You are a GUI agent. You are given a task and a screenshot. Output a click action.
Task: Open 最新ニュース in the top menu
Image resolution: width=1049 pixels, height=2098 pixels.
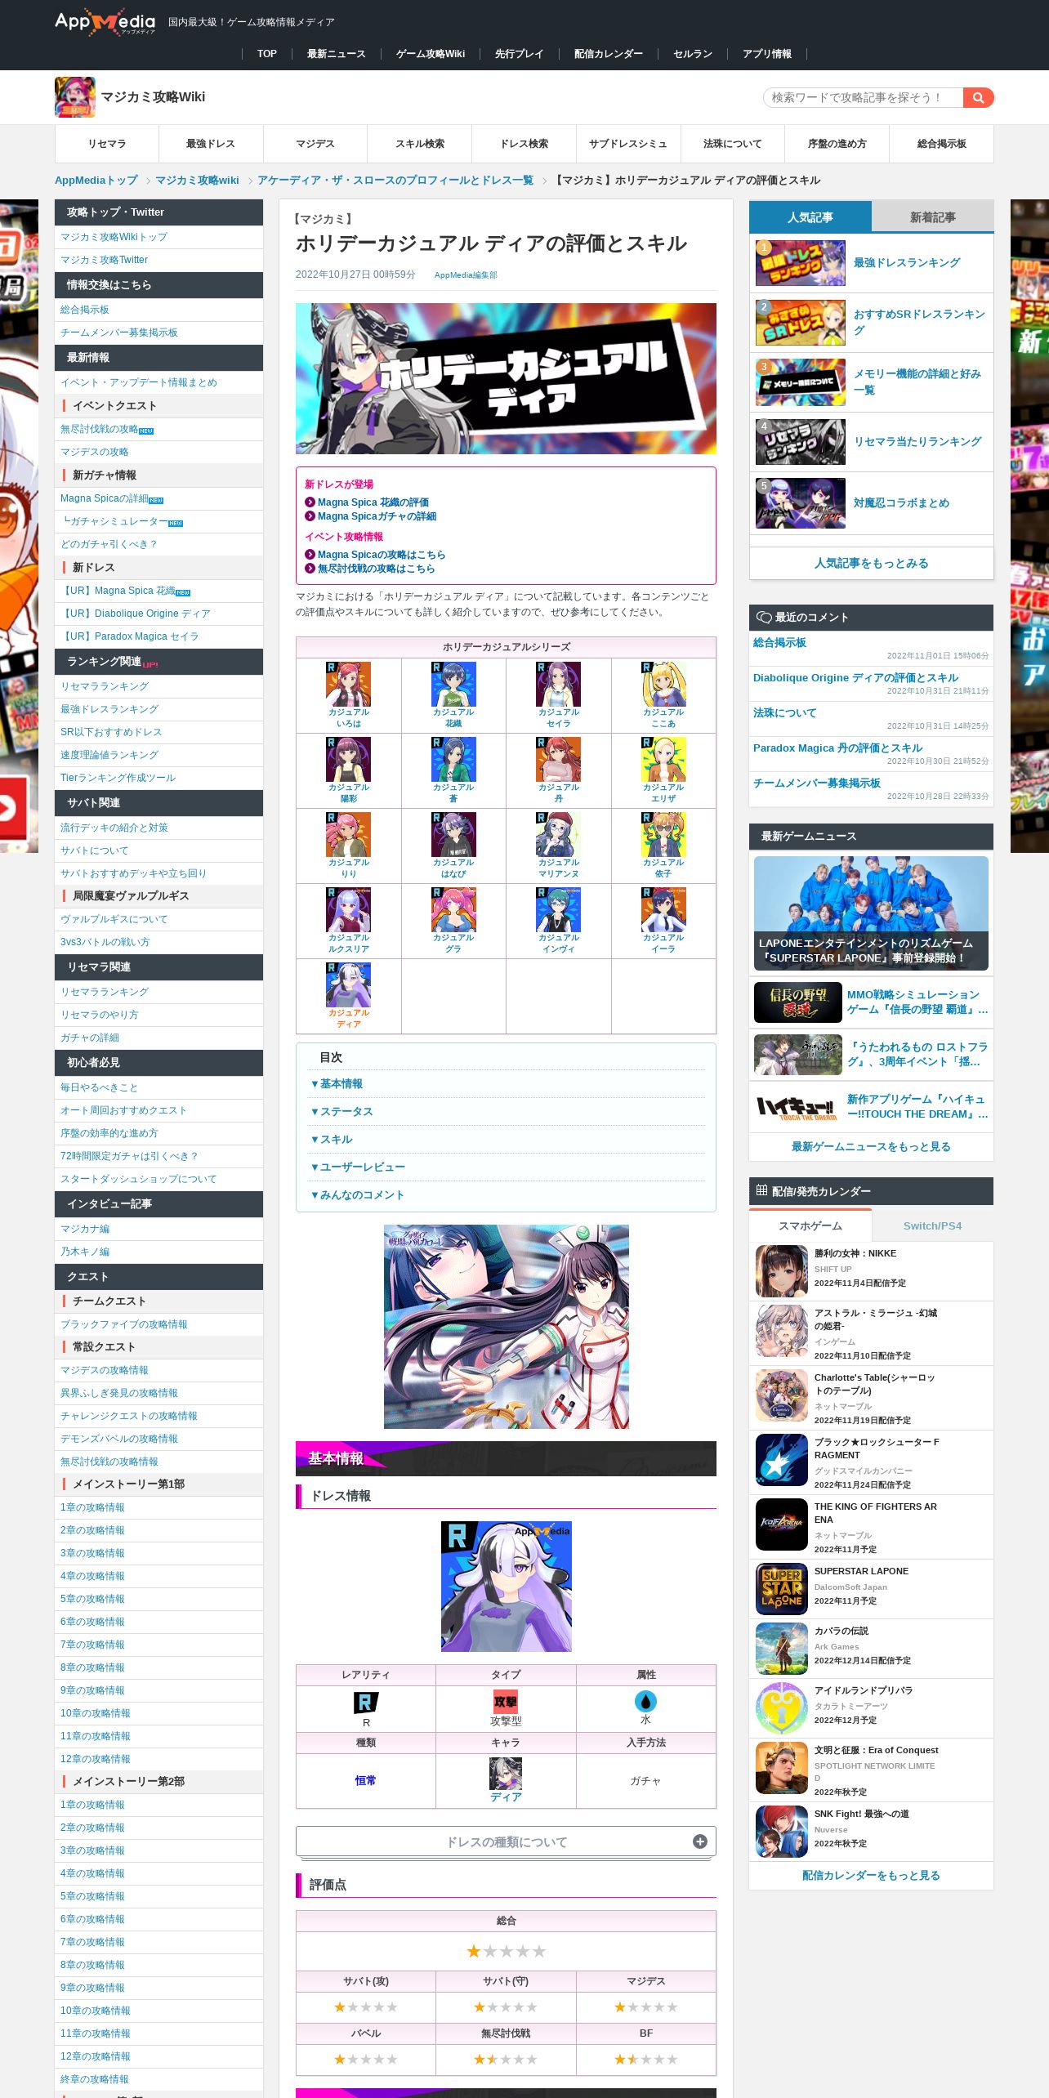pos(336,54)
